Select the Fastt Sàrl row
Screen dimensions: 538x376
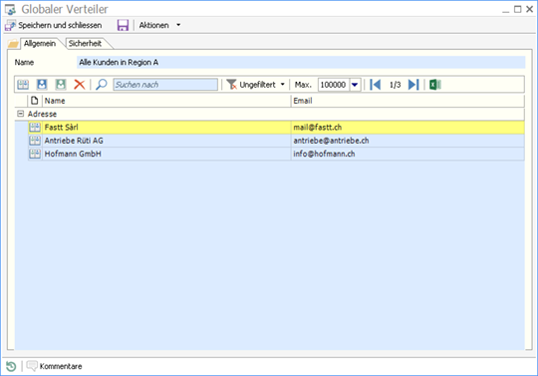(x=276, y=127)
